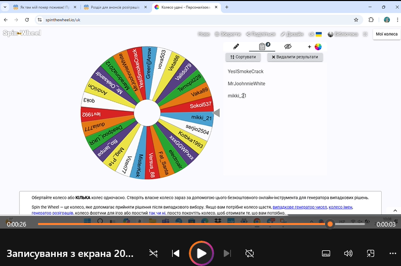Bookmark page with the star icon

pos(356,20)
